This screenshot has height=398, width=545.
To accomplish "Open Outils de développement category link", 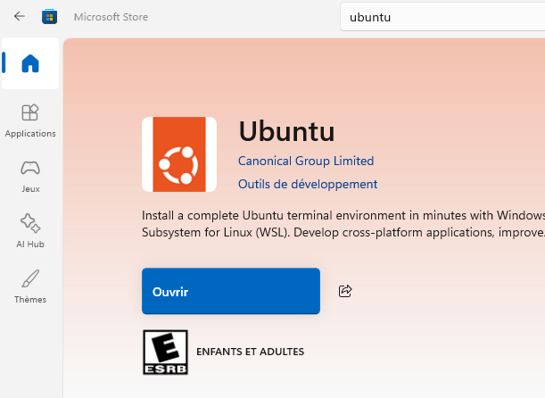I will (x=308, y=184).
